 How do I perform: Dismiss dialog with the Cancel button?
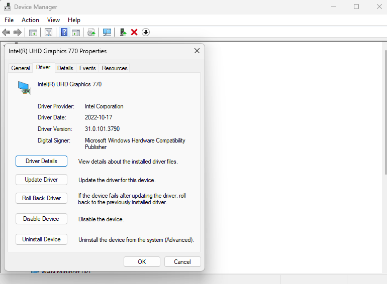(x=182, y=261)
